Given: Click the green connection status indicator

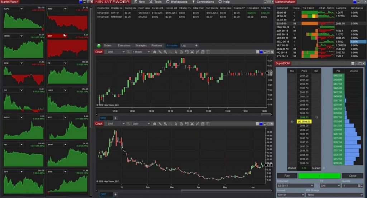Looking at the screenshot, I should pyautogui.click(x=99, y=45).
